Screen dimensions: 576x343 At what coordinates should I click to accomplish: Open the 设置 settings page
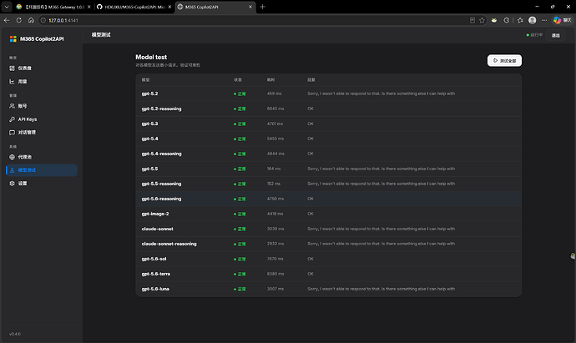click(42, 184)
